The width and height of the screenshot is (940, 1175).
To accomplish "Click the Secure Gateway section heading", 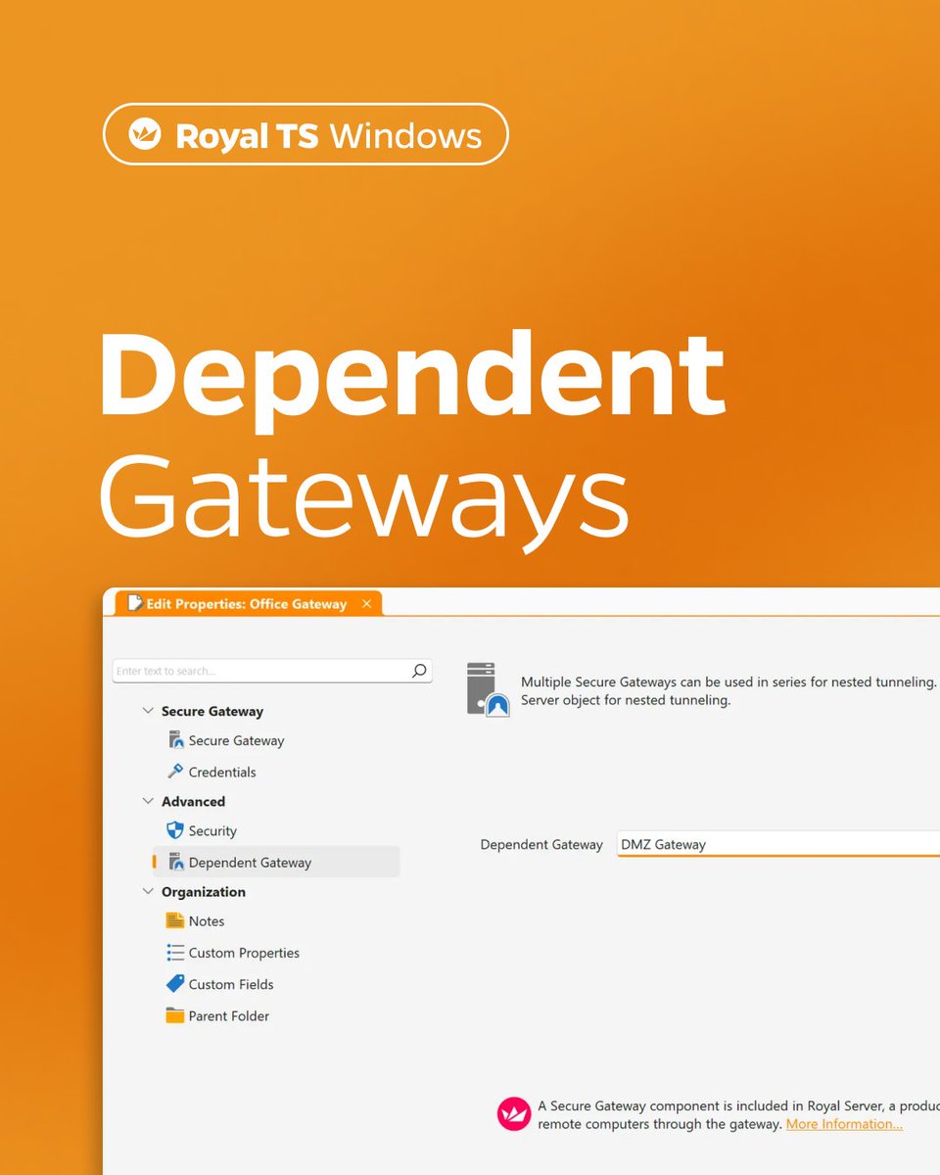I will 212,711.
